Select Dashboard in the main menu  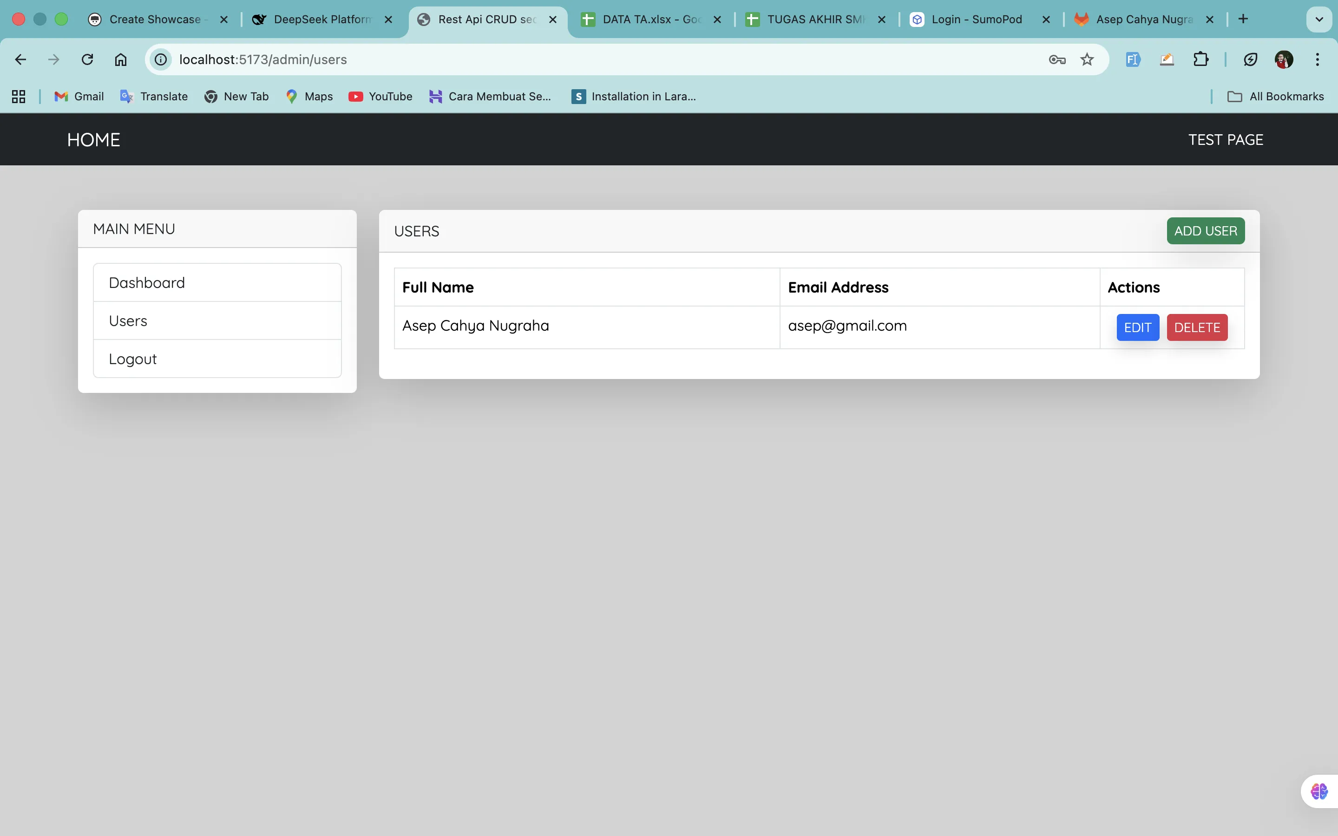(x=217, y=282)
